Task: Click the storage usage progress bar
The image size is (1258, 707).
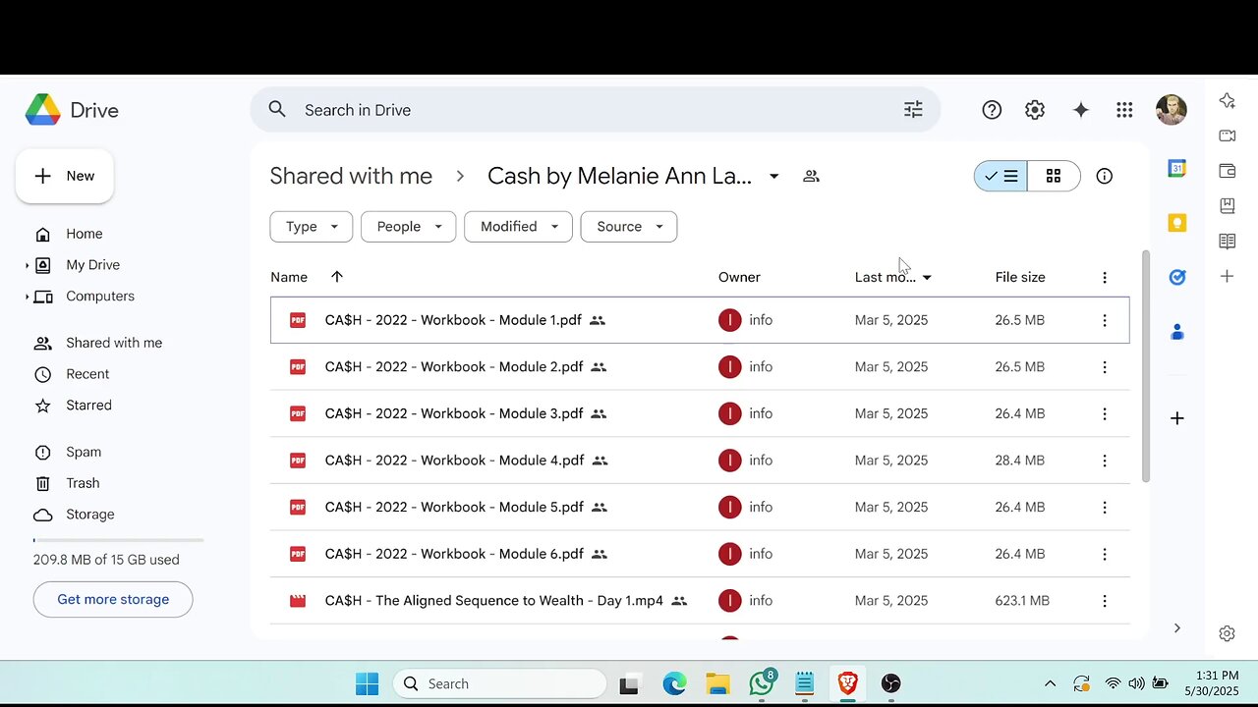Action: tap(118, 540)
